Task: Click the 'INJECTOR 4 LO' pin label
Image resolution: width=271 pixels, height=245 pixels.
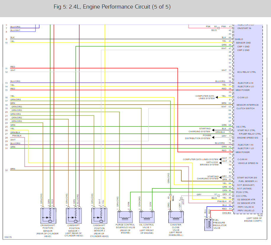Action: point(246,86)
